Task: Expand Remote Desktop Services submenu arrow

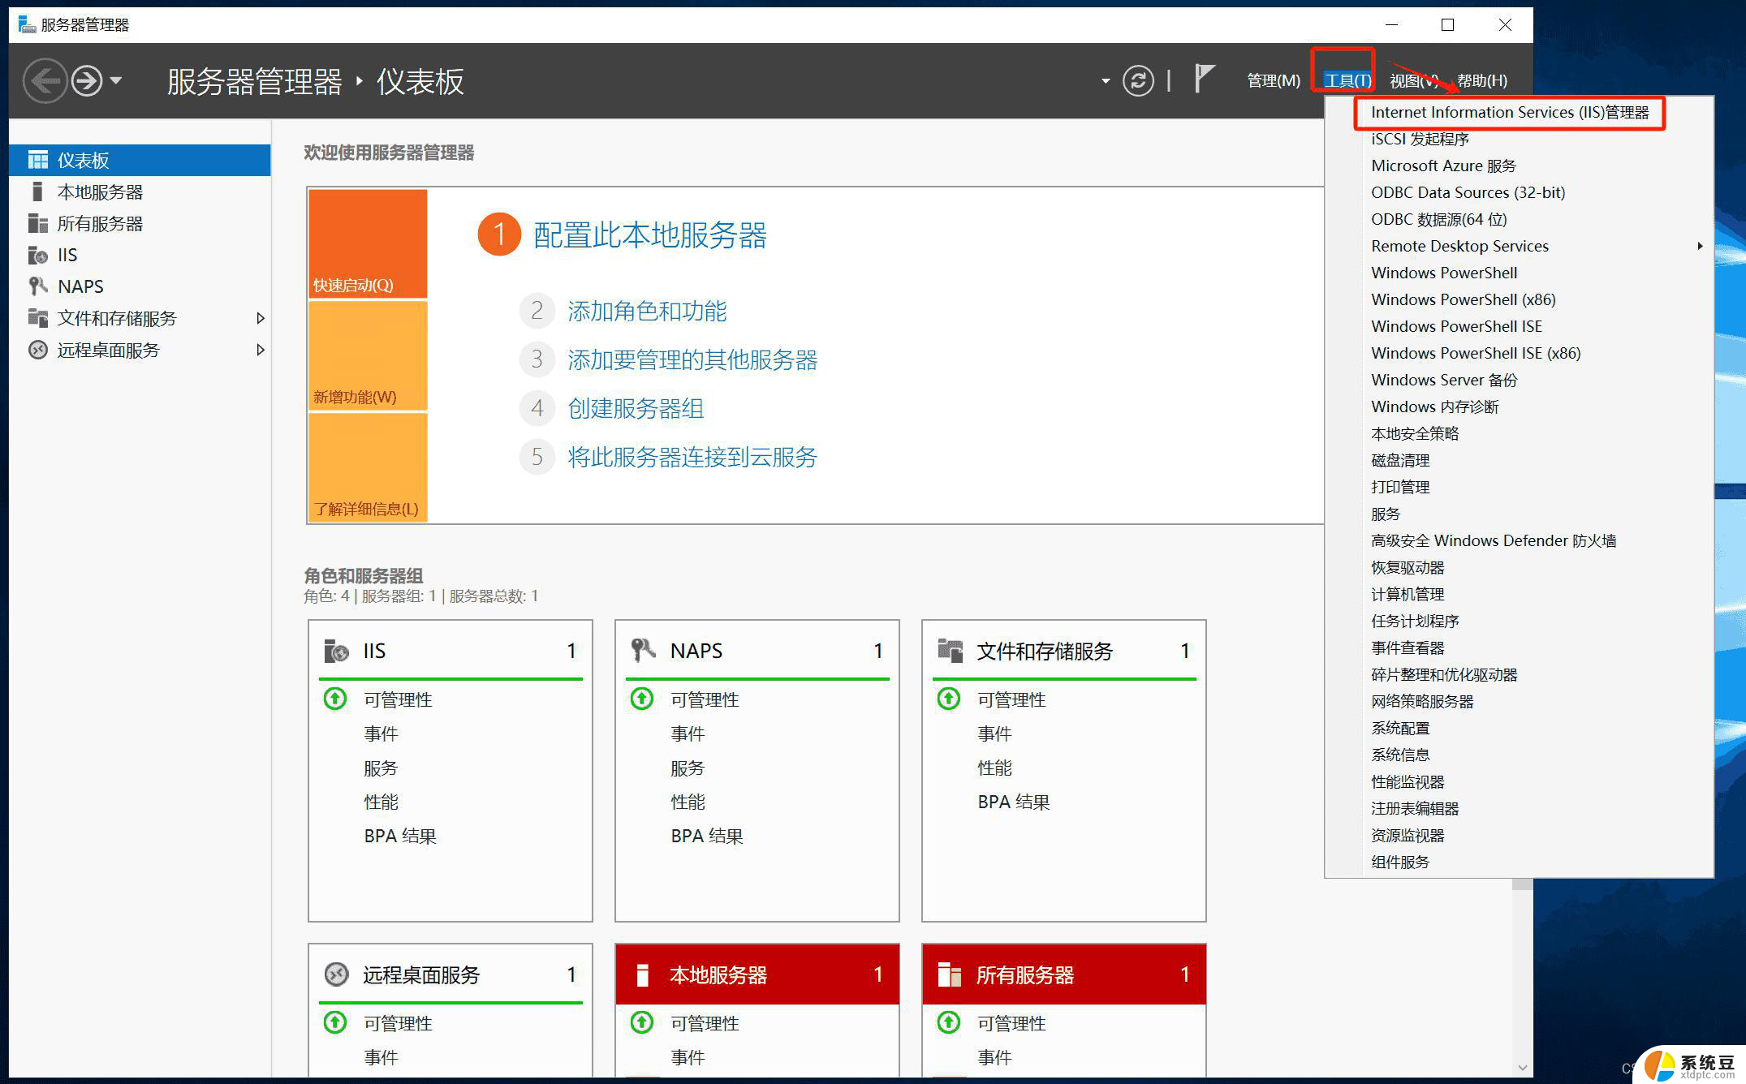Action: [x=1700, y=246]
